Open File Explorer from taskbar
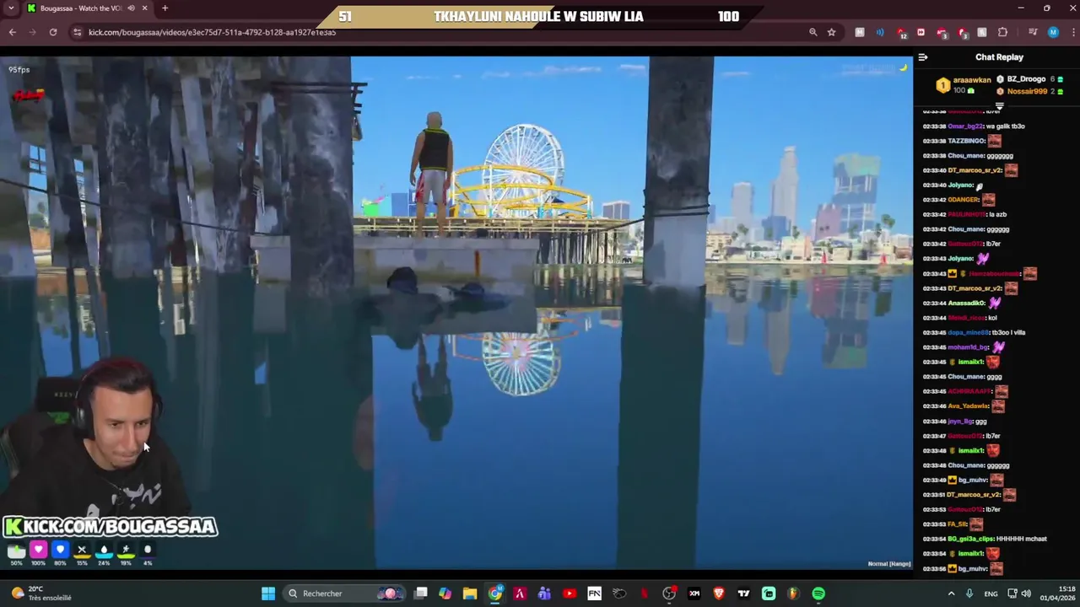 pyautogui.click(x=470, y=594)
